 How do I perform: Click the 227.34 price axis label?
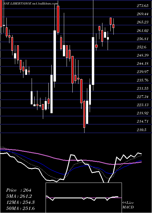pyautogui.click(x=143, y=97)
